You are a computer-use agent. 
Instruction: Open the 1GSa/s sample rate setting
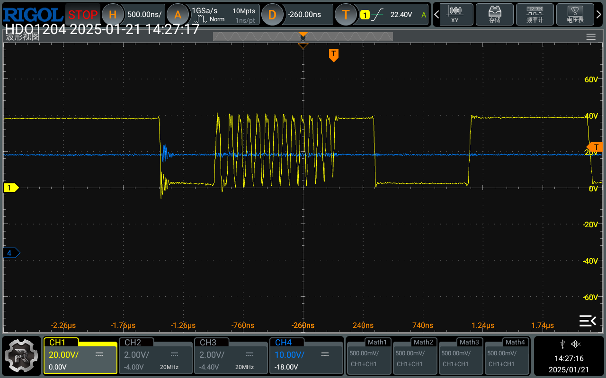tap(205, 10)
